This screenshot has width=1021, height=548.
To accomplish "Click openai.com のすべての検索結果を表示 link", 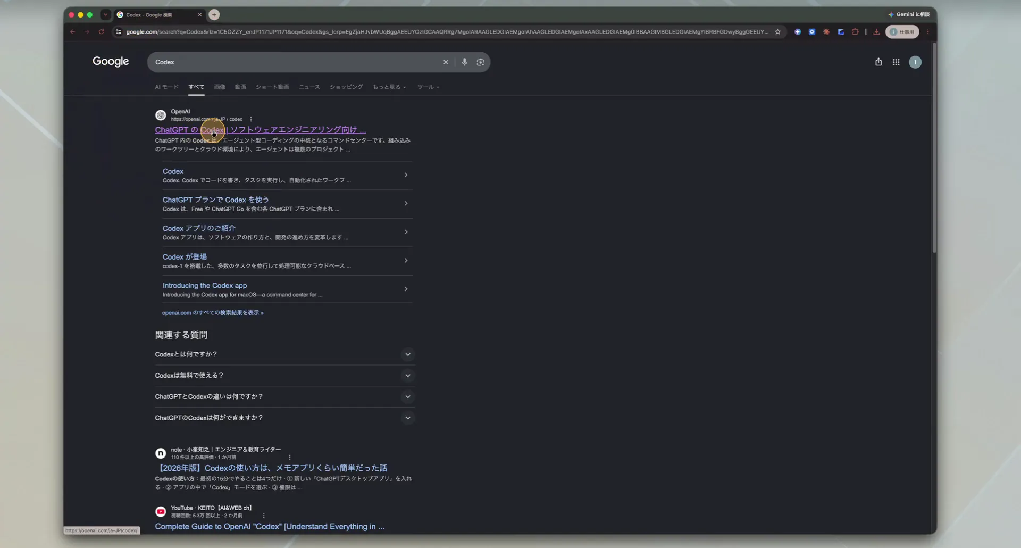I will [x=213, y=313].
